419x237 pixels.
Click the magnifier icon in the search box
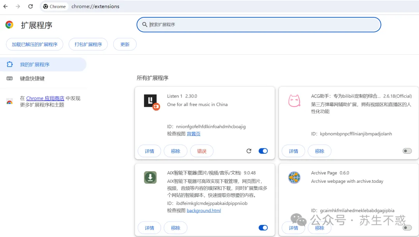[145, 24]
